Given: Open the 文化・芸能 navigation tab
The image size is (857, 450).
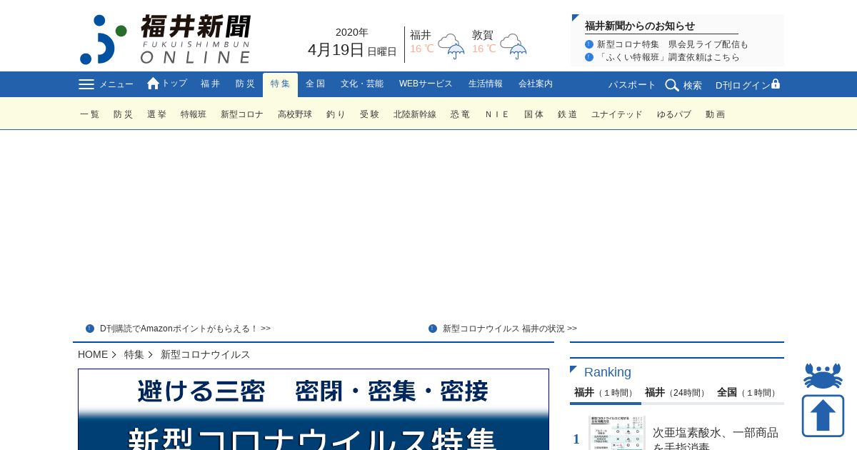Looking at the screenshot, I should coord(361,84).
